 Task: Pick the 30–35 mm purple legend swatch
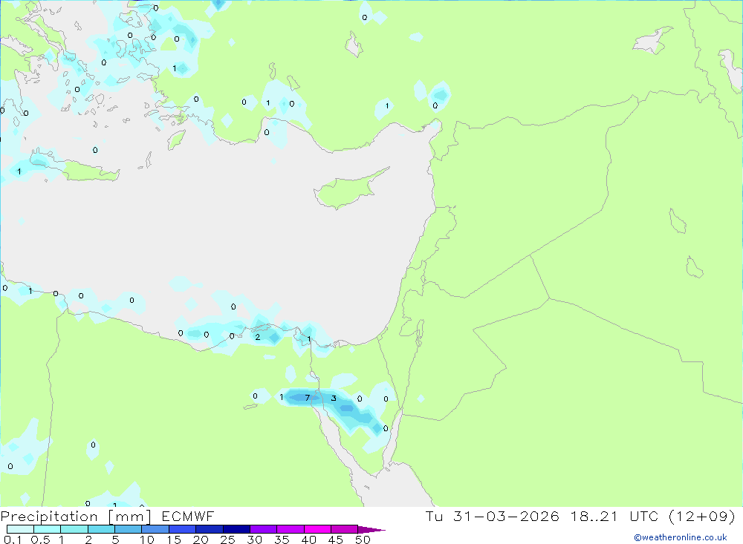(264, 529)
